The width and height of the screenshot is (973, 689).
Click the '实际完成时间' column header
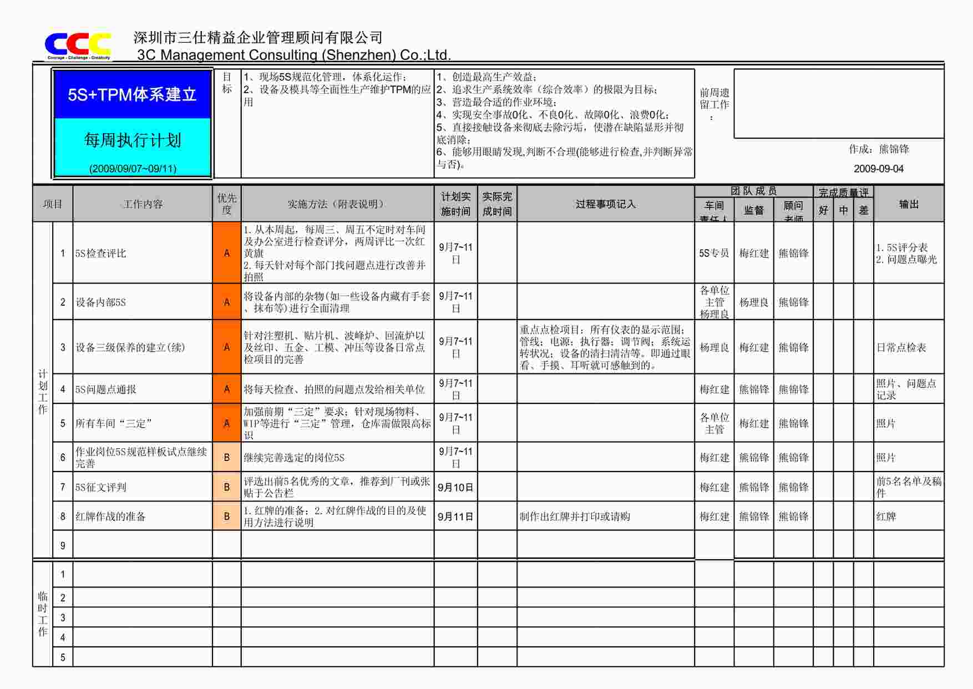(x=496, y=204)
